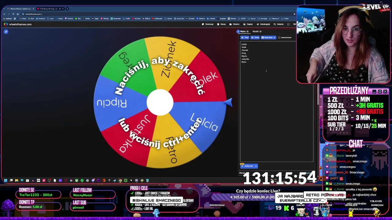The height and width of the screenshot is (220, 392).
Task: Click the entry 'Ziomek' in the list
Action: [245, 50]
